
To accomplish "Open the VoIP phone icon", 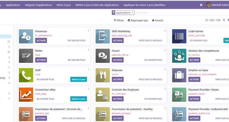I will pyautogui.click(x=26, y=75).
